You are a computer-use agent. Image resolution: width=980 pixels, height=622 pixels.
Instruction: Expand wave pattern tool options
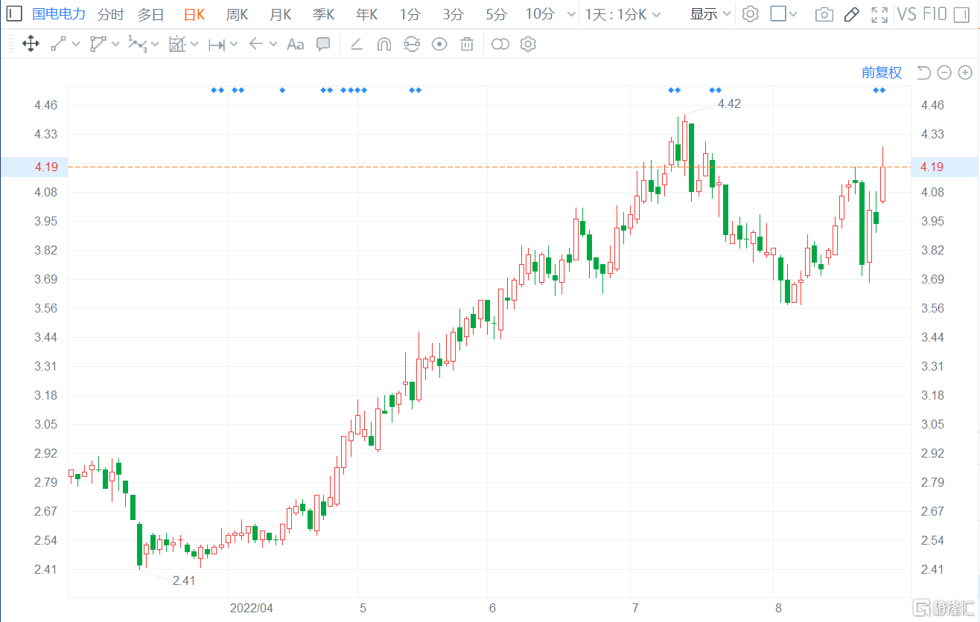pos(155,44)
